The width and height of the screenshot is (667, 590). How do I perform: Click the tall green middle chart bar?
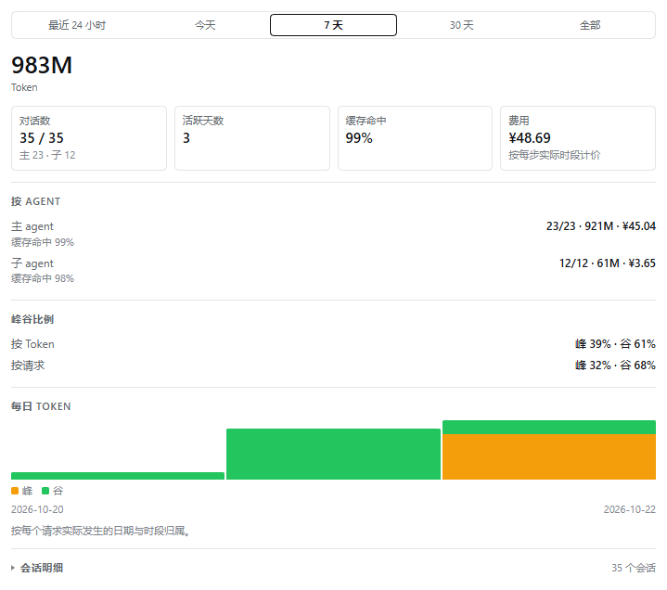pos(334,454)
